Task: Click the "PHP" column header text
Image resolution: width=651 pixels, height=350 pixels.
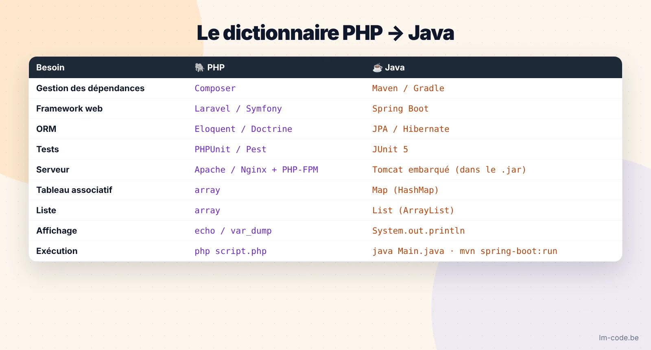Action: click(x=216, y=68)
